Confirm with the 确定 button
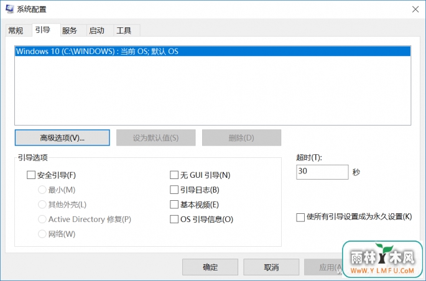This screenshot has height=281, width=426. pyautogui.click(x=210, y=267)
